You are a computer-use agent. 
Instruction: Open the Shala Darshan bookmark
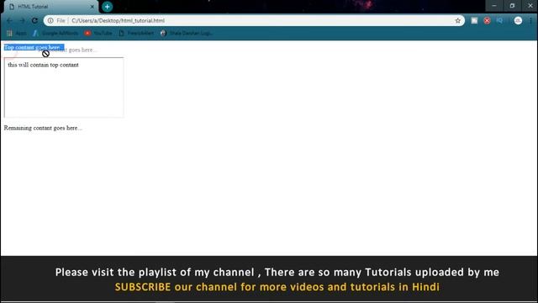(187, 33)
